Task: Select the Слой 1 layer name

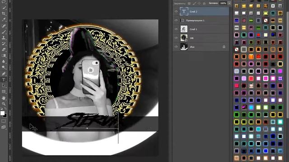Action: [193, 29]
